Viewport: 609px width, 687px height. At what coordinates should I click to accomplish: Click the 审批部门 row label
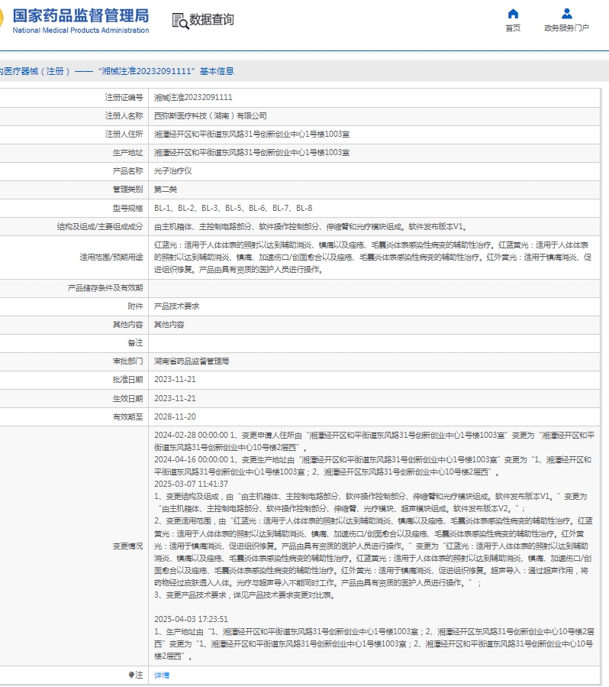(x=127, y=361)
